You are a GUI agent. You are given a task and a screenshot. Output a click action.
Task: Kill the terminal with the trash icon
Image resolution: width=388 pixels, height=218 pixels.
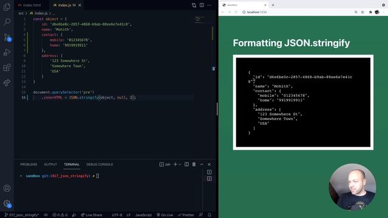click(x=194, y=164)
